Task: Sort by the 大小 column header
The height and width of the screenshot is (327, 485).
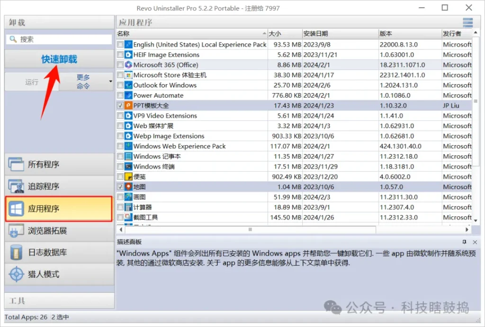Action: point(285,34)
